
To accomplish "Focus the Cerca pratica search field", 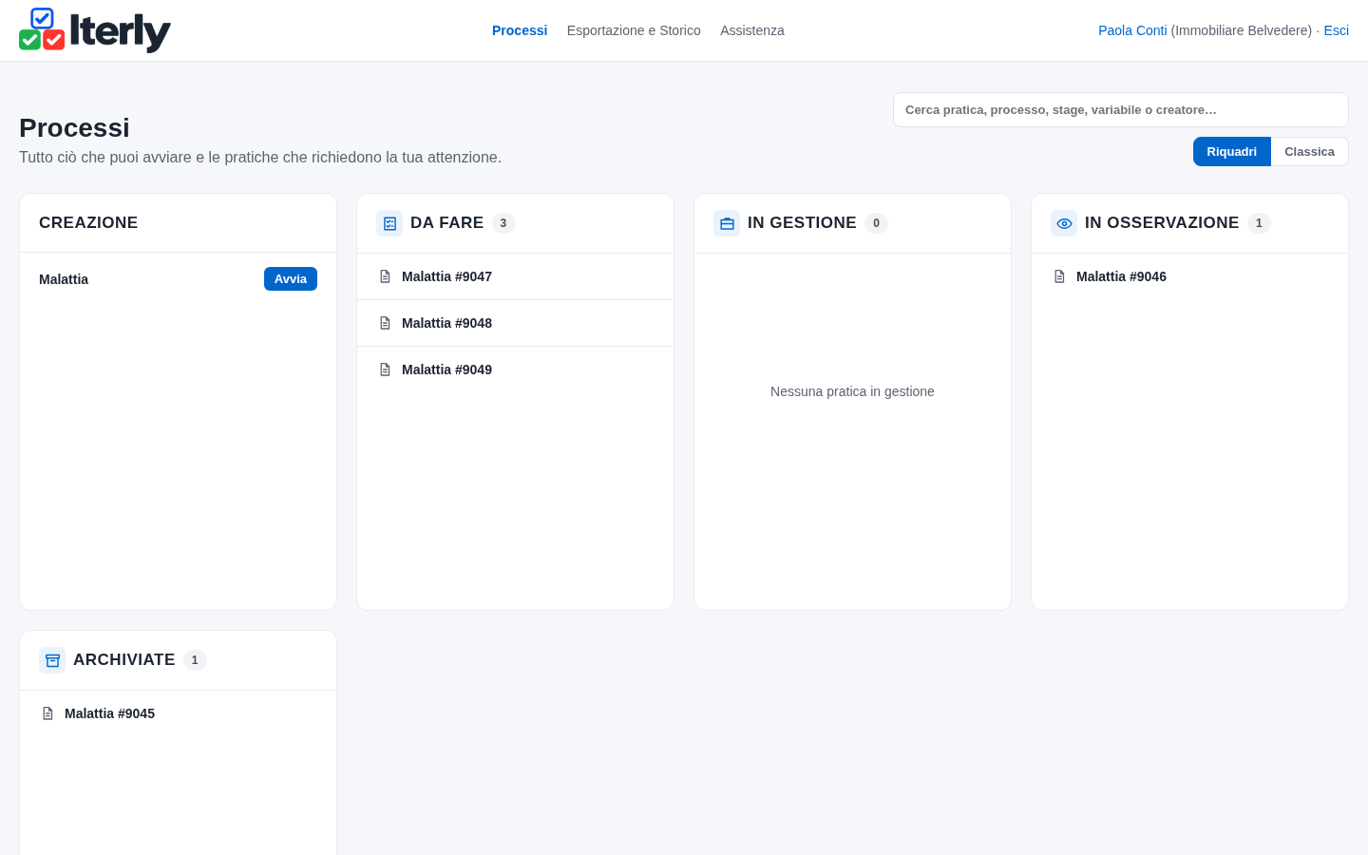I will point(1121,110).
